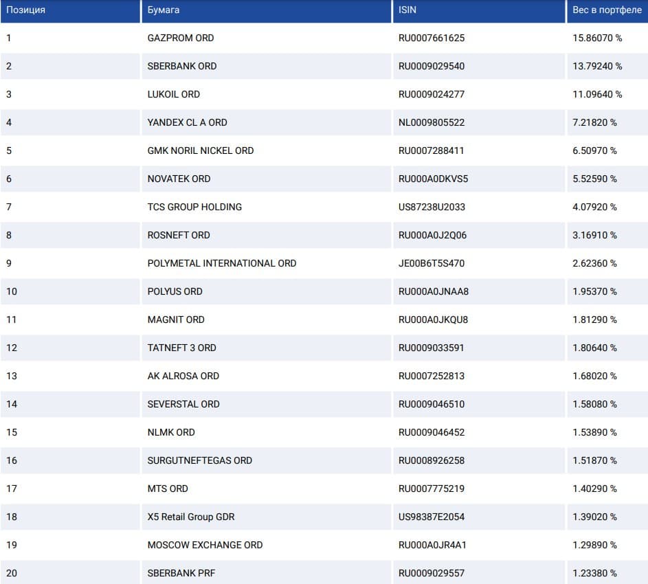Click the weight value 7.21820 %
648x584 pixels.
tap(594, 122)
